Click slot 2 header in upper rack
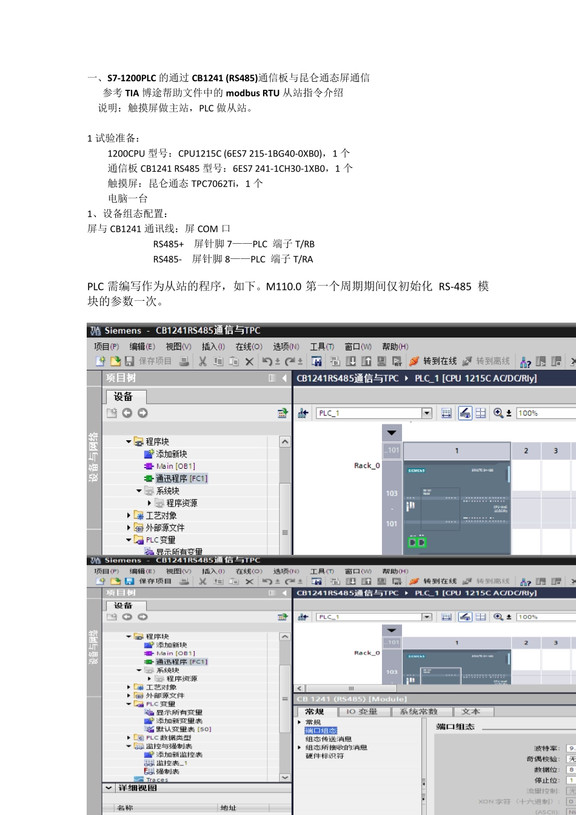Viewport: 576px width, 815px height. (526, 451)
